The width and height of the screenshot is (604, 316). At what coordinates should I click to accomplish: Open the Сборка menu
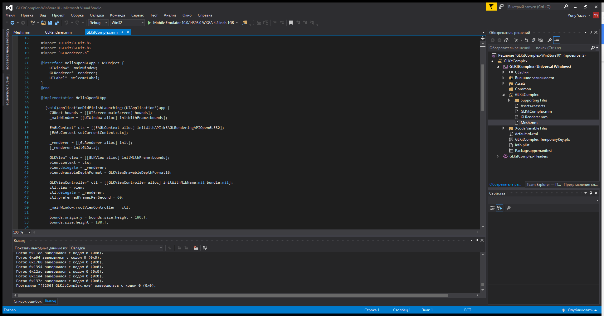(77, 15)
